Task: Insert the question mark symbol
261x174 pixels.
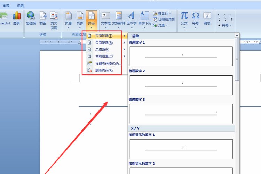Action: pos(231,19)
